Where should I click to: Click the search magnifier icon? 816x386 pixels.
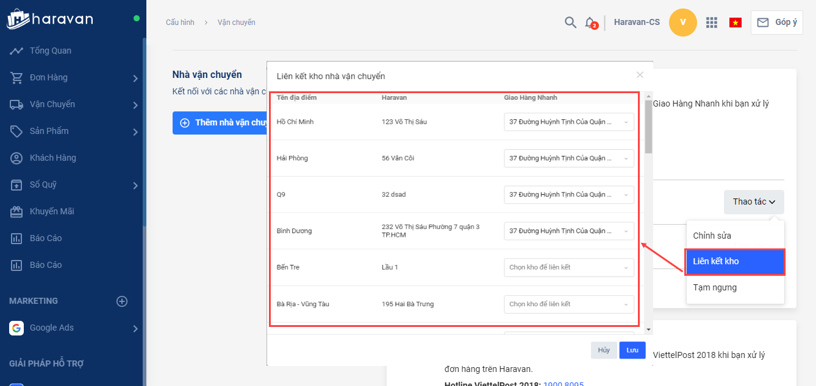pos(570,23)
